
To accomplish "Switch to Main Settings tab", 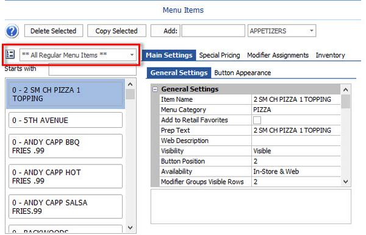I will [x=169, y=55].
